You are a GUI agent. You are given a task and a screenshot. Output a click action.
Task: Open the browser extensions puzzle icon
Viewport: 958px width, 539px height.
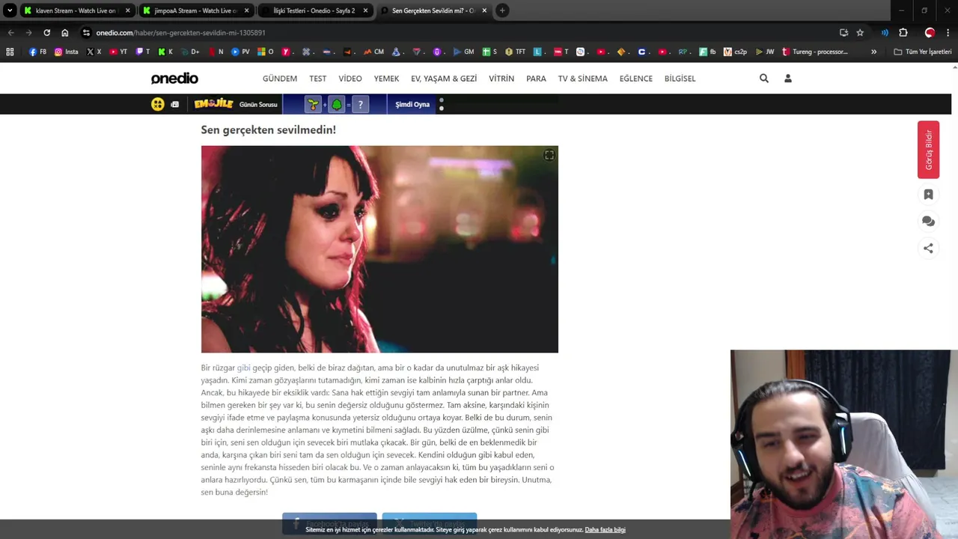pos(903,32)
